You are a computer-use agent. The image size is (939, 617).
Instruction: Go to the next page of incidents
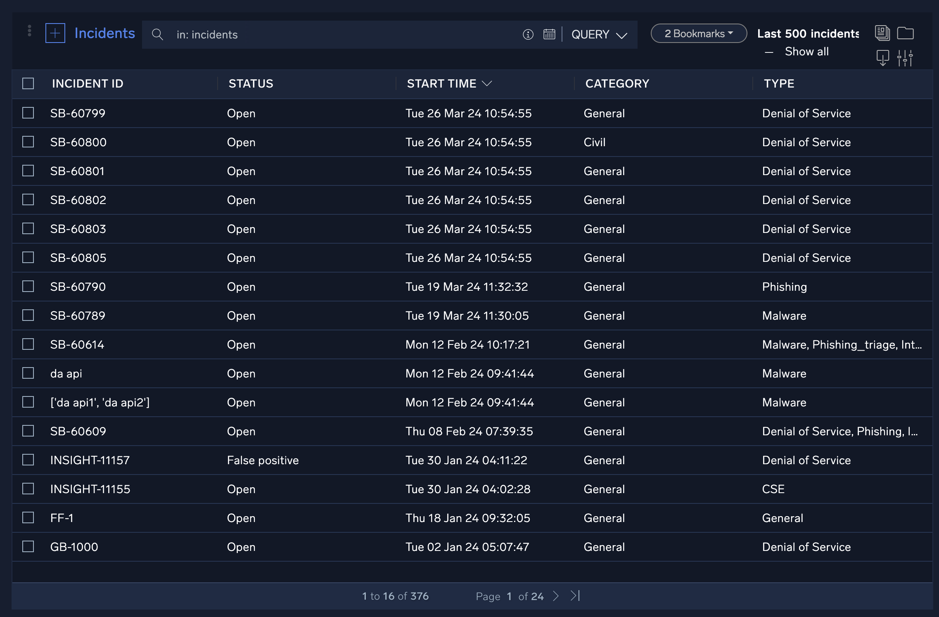[x=556, y=596]
